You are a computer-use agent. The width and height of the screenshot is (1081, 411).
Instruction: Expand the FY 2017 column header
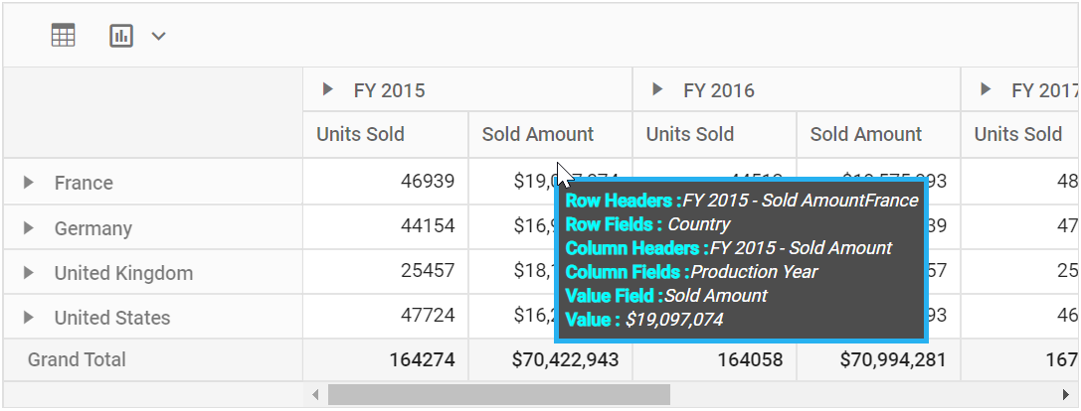986,88
